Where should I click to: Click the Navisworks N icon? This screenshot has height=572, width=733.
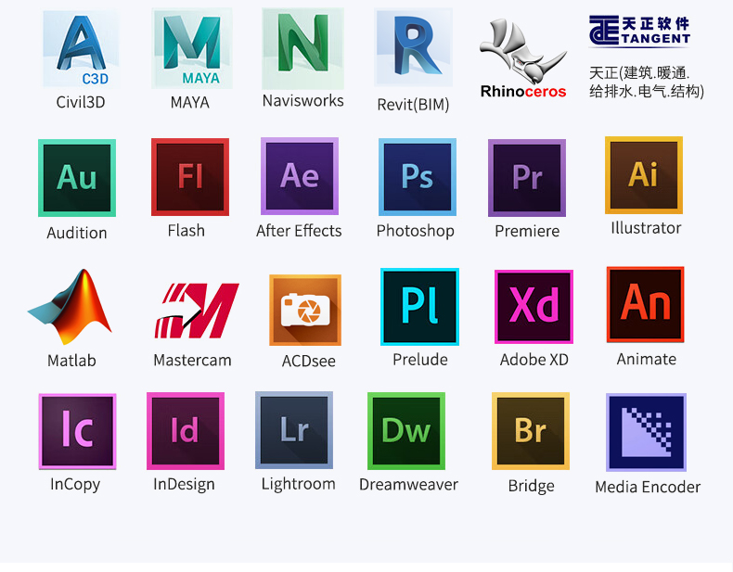302,48
